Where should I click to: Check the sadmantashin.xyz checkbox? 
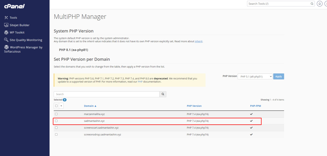(56, 121)
